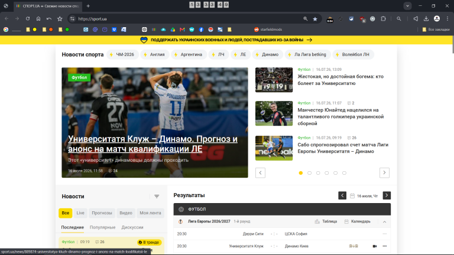Switch to the Последние tab
The width and height of the screenshot is (454, 255).
72,227
